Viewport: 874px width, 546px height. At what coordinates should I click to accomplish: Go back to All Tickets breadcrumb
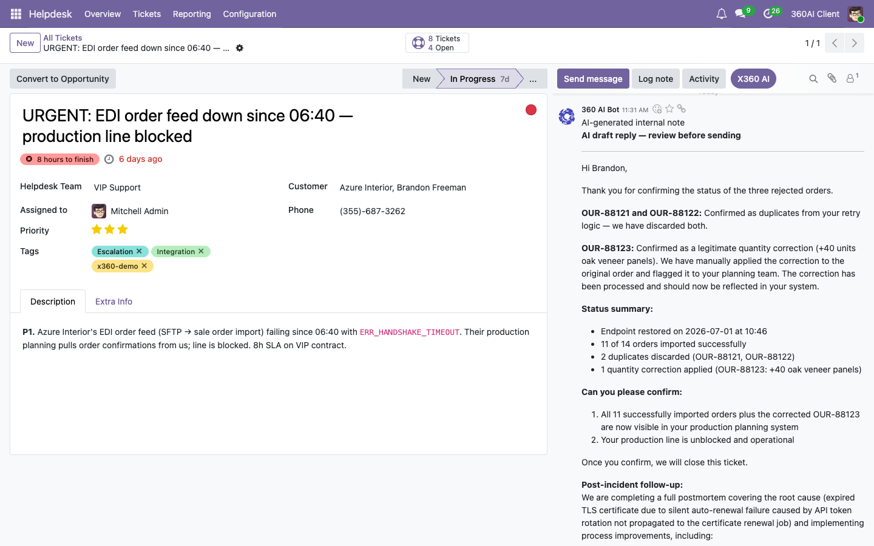(63, 38)
